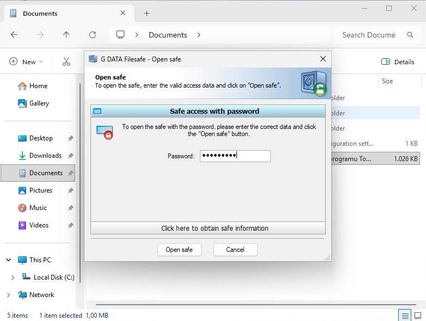Switch to large thumbnails view icon
This screenshot has width=426, height=321.
(418, 316)
